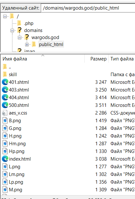Screen dimensions: 135x199
Task: Select wargods.god in the tree
Action: coord(45,37)
